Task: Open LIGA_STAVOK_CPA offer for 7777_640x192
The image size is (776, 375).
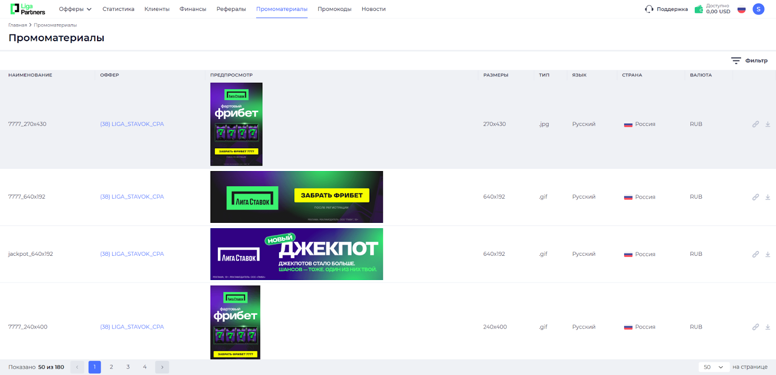Action: pyautogui.click(x=132, y=197)
